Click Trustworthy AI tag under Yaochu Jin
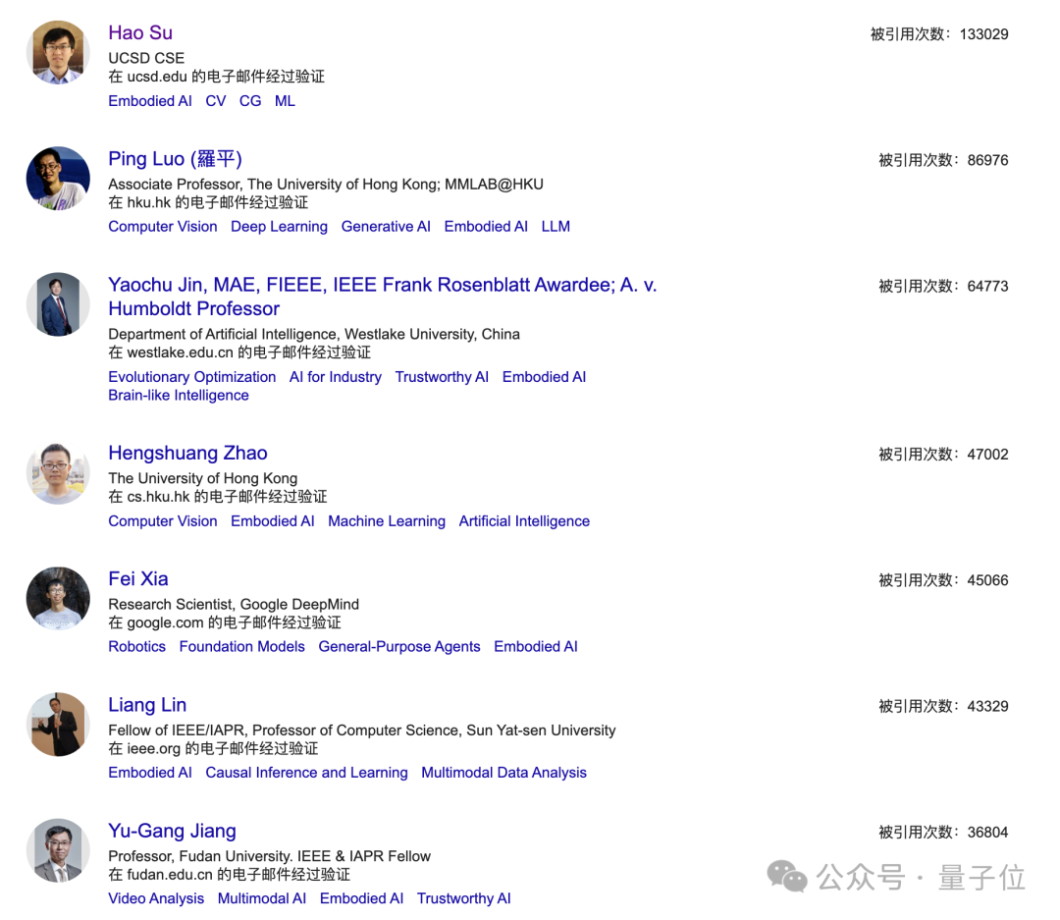 pyautogui.click(x=442, y=377)
